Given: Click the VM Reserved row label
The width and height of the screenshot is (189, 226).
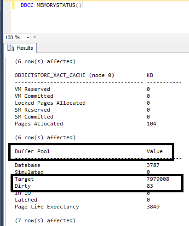Looking at the screenshot, I should [32, 89].
